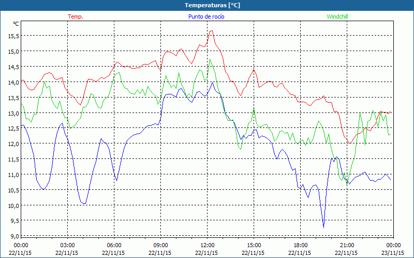This screenshot has height=258, width=414.
Task: Click the 12,0 y-axis value
Action: [13, 144]
